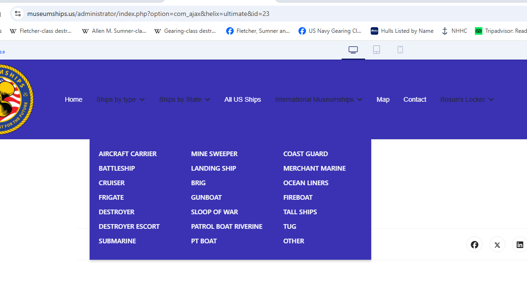Select Aircraft Carrier from the menu
This screenshot has height=286, width=527.
[x=128, y=154]
